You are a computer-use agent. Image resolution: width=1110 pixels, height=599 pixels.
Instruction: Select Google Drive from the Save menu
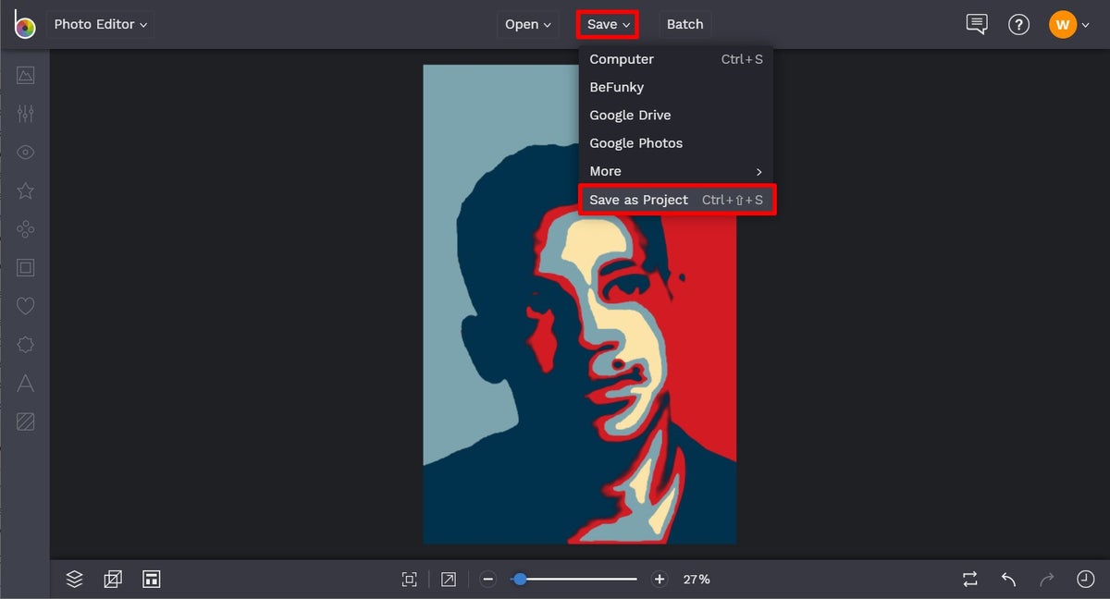(x=630, y=115)
